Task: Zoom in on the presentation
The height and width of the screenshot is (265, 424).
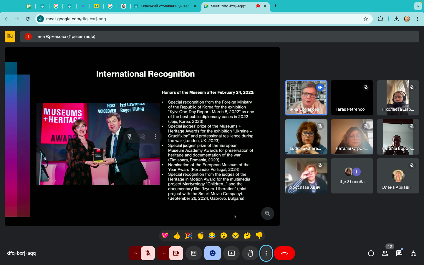Action: (267, 213)
